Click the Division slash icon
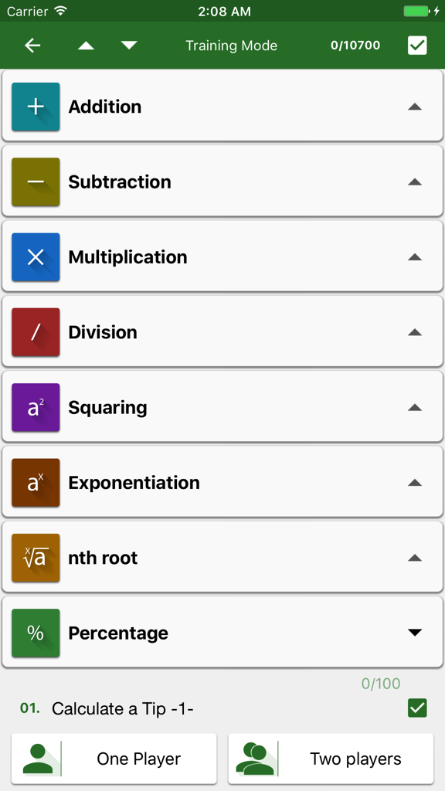The width and height of the screenshot is (445, 791). (x=36, y=331)
